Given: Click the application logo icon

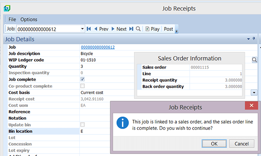Looking at the screenshot, I should [x=7, y=8].
